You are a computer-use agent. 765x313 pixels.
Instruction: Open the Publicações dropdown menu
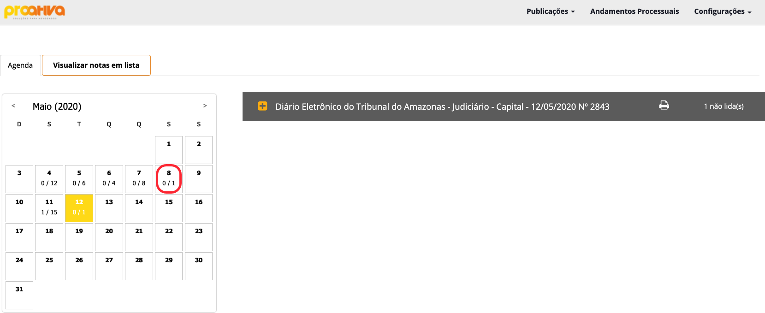(x=551, y=12)
